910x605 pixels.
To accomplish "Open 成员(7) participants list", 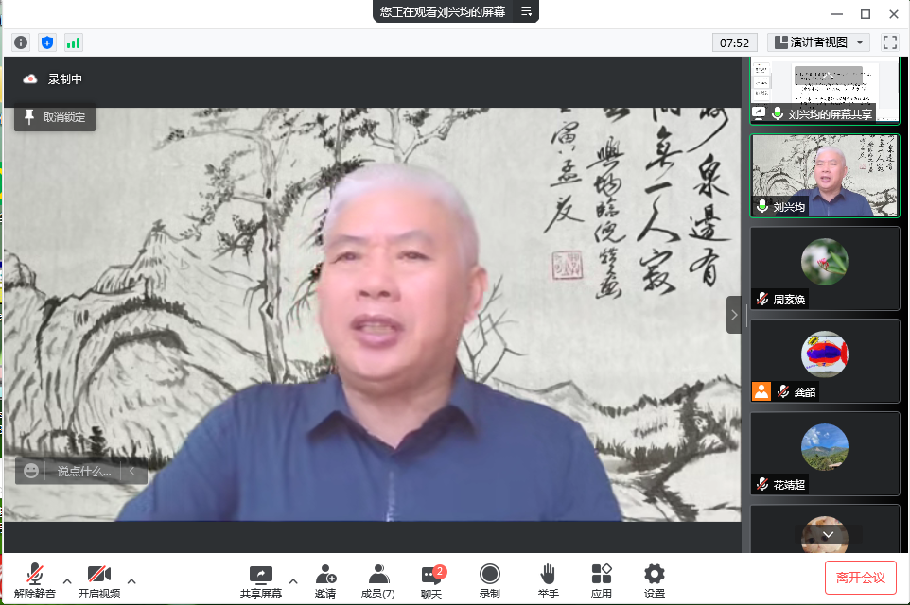I will pyautogui.click(x=378, y=581).
